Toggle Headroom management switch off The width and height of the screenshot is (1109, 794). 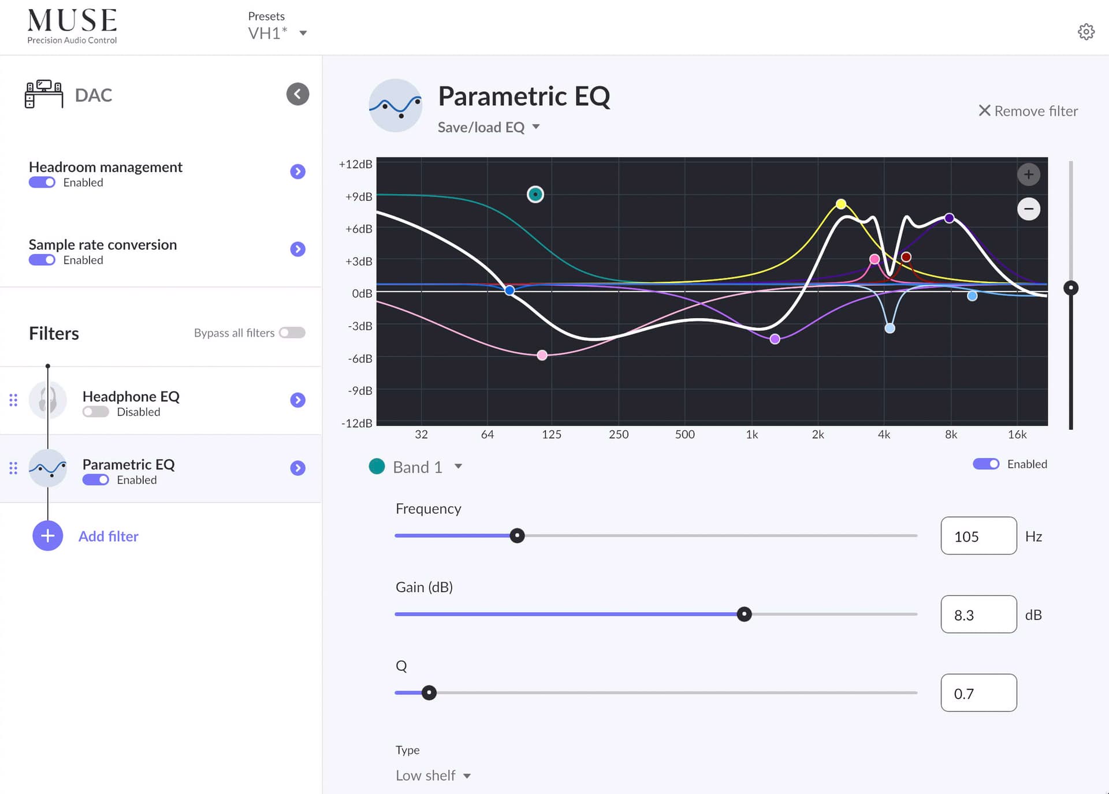tap(42, 182)
